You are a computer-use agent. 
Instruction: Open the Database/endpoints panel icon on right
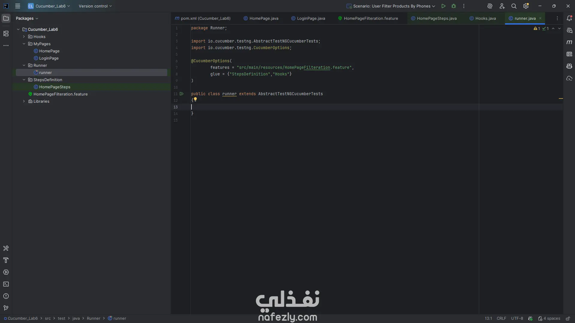click(569, 54)
